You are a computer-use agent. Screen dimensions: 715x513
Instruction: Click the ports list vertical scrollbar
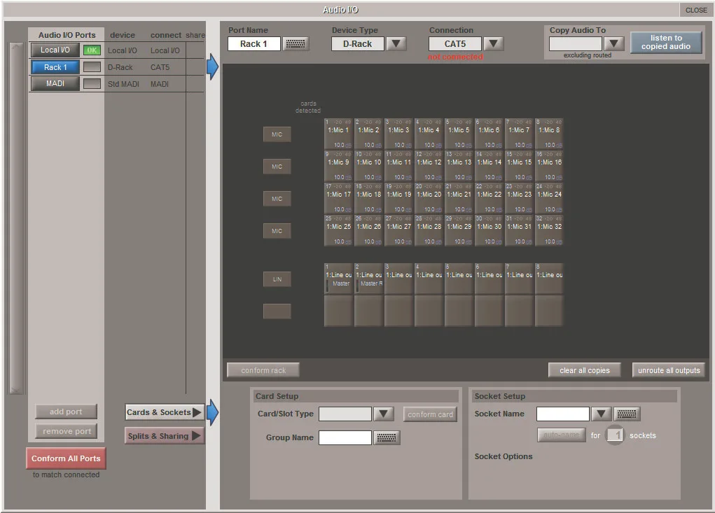click(x=16, y=218)
